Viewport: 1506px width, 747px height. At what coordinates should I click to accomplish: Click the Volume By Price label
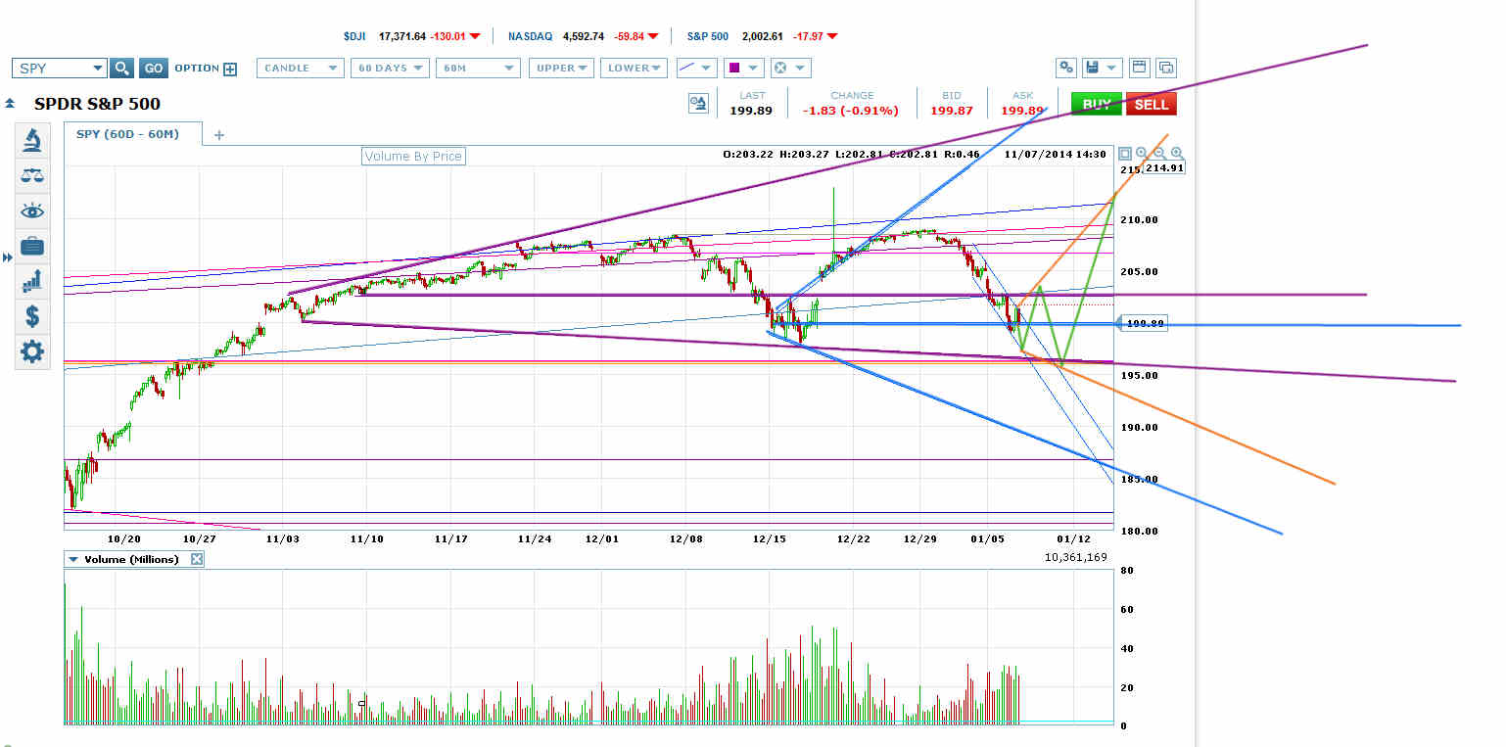click(412, 156)
